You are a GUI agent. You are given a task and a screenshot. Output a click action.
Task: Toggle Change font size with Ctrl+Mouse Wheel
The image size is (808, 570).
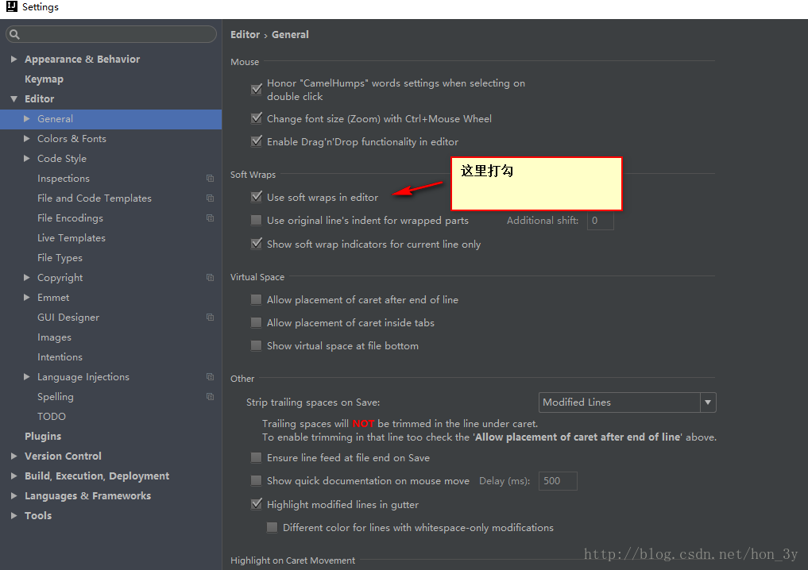coord(256,118)
